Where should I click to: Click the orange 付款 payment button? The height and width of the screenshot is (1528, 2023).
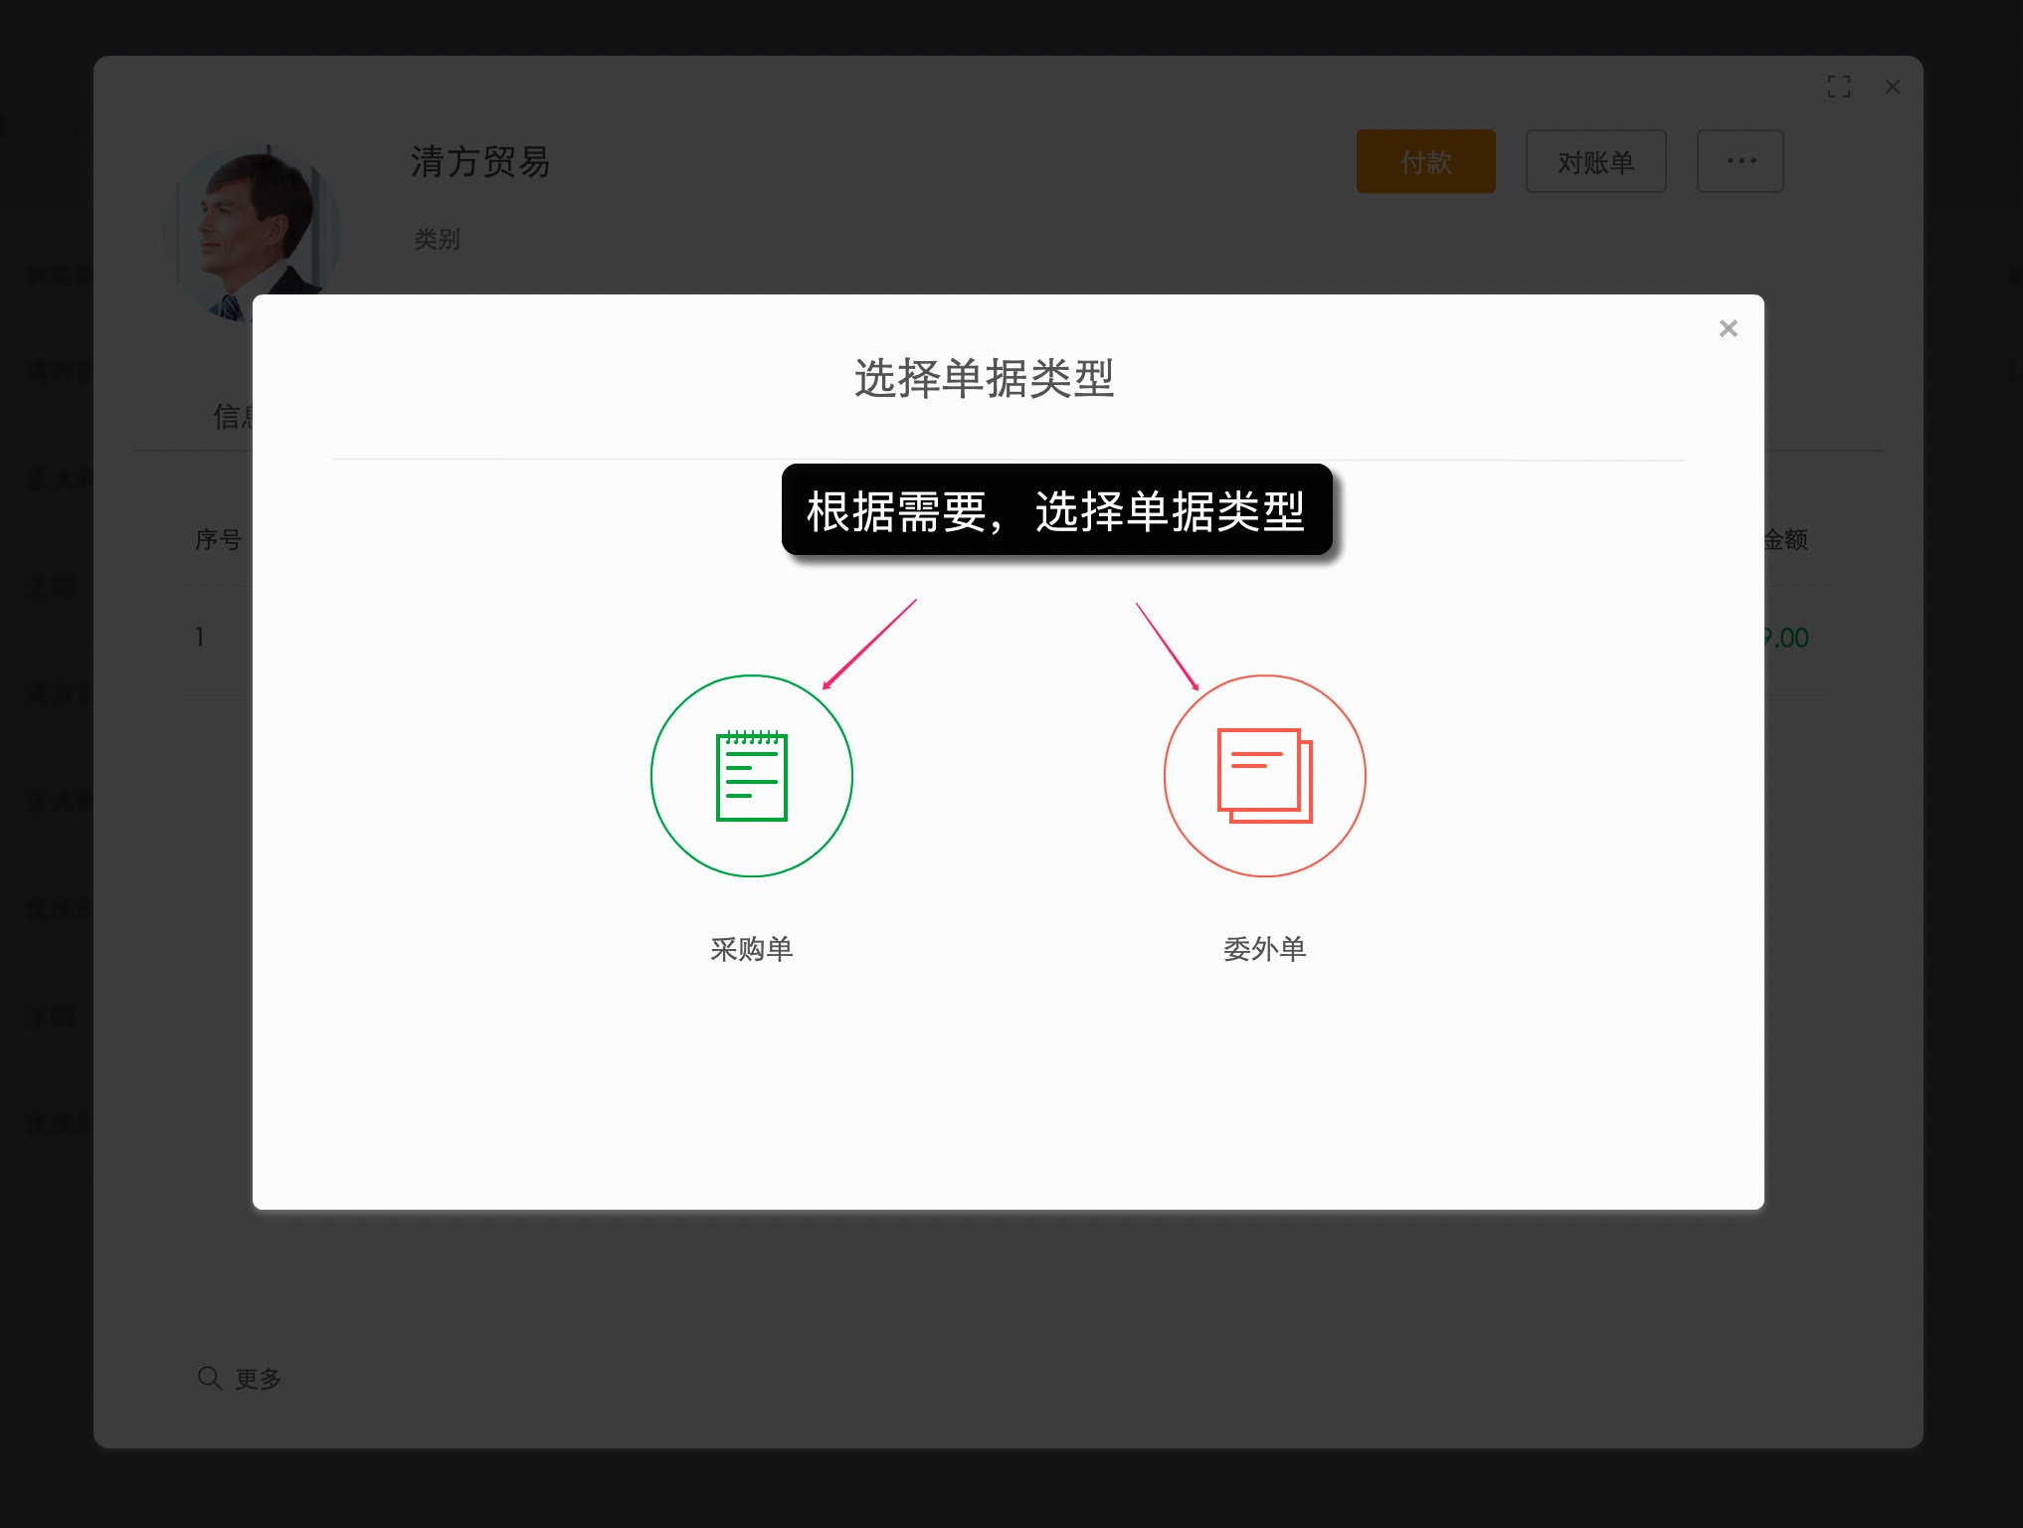(x=1424, y=160)
